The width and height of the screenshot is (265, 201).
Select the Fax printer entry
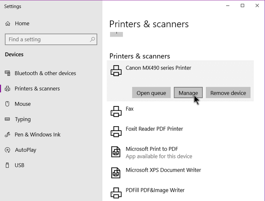[x=180, y=111]
